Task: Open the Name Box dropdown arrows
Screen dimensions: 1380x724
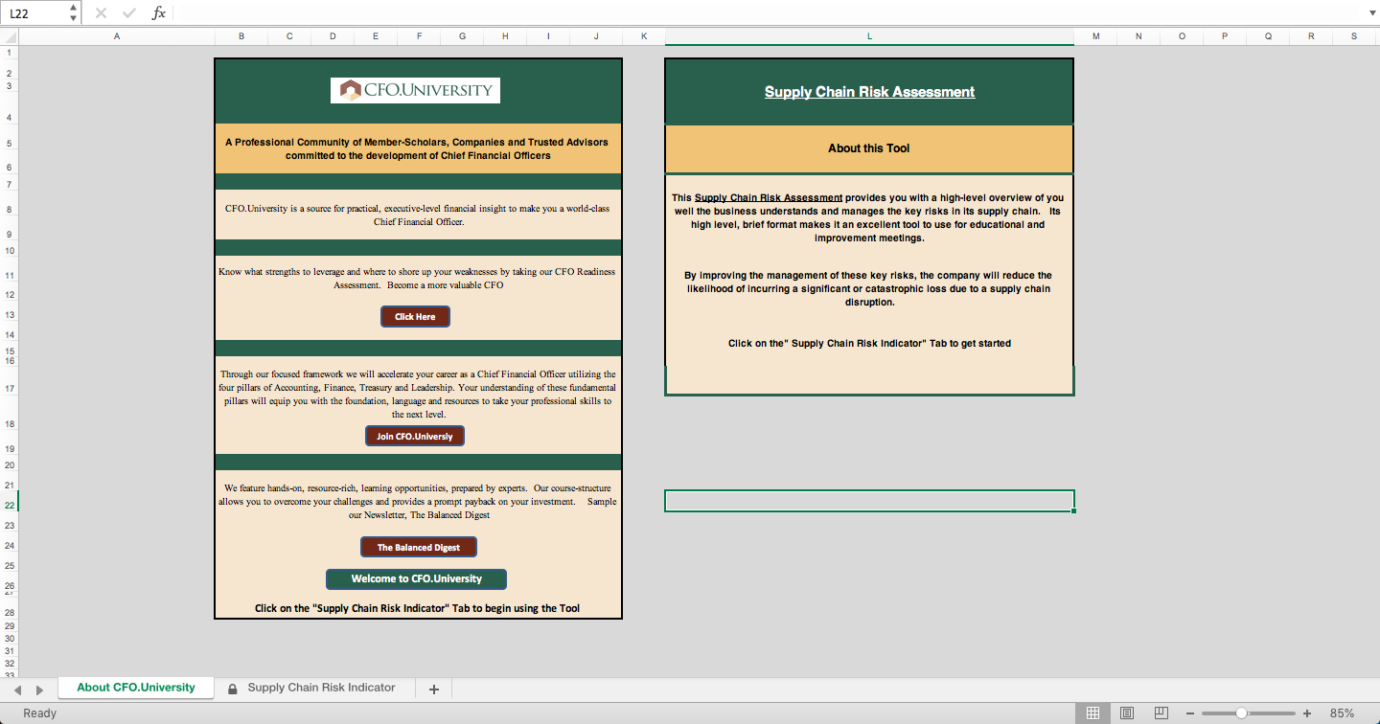Action: coord(74,13)
